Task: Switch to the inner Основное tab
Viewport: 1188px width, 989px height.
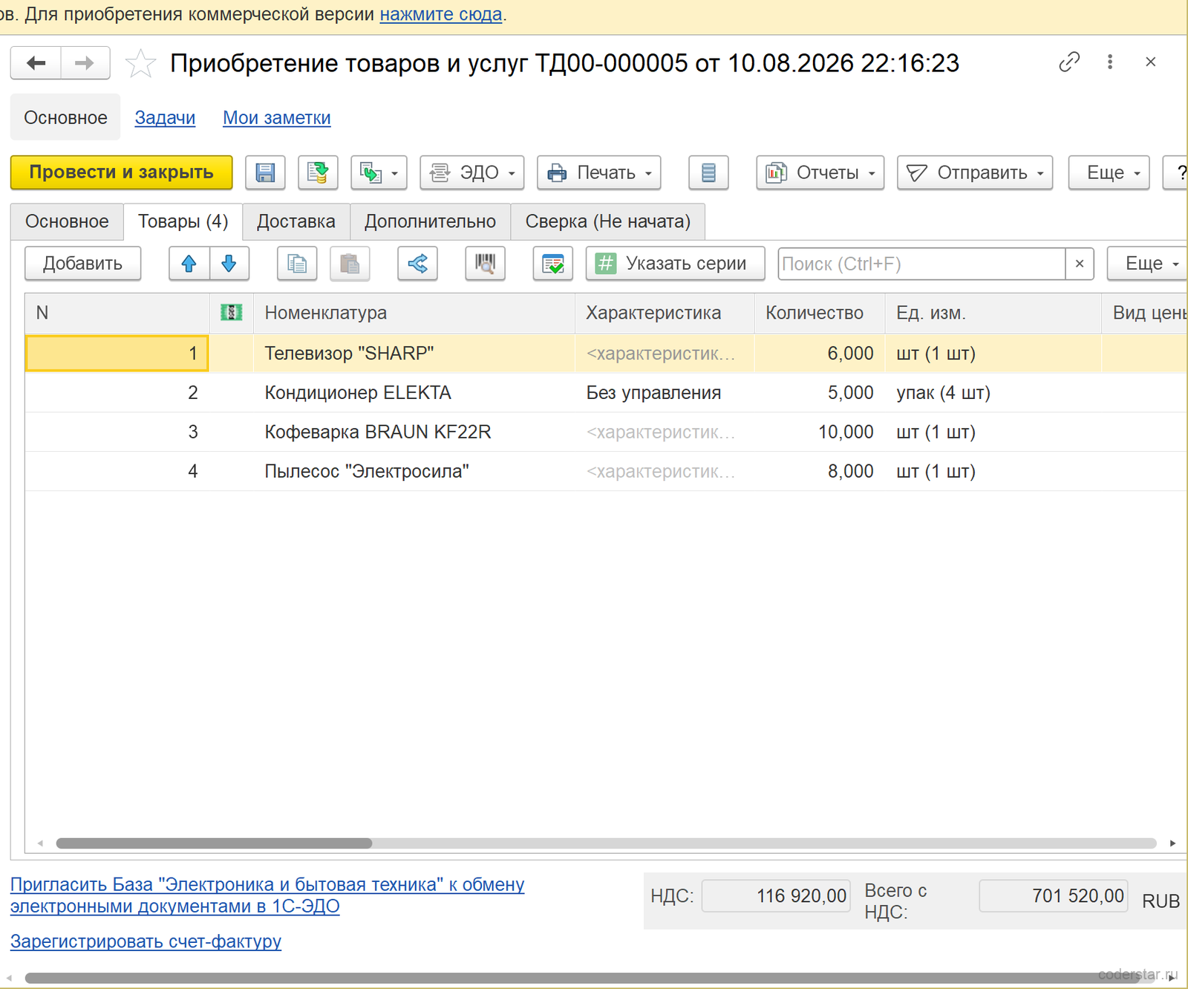Action: [67, 221]
